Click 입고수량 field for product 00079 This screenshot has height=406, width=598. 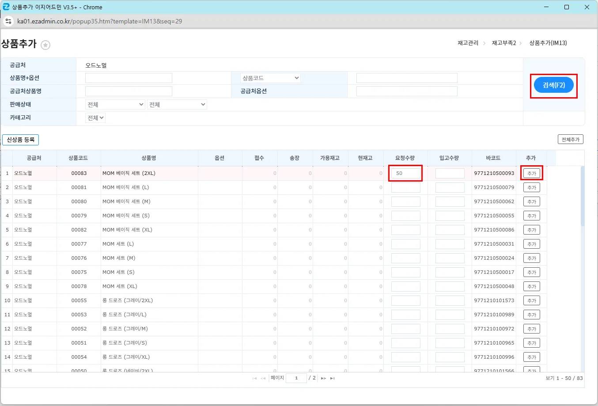tap(450, 216)
